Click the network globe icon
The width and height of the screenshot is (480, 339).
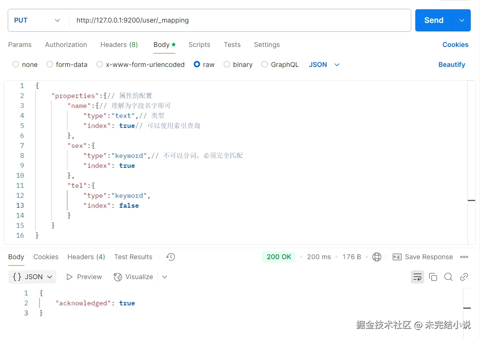[x=377, y=257]
